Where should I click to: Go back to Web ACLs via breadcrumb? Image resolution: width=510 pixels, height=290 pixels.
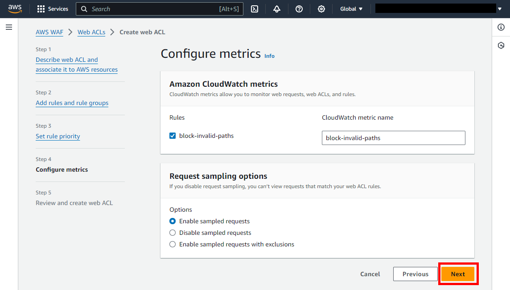pyautogui.click(x=91, y=32)
